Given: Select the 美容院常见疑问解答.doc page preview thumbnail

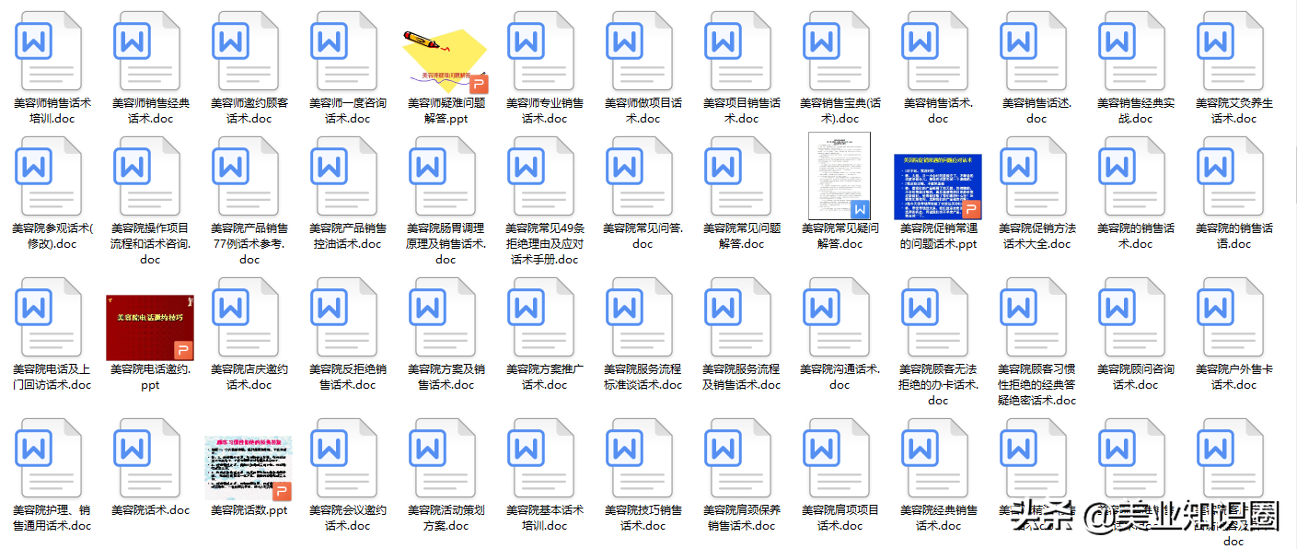Looking at the screenshot, I should [839, 176].
